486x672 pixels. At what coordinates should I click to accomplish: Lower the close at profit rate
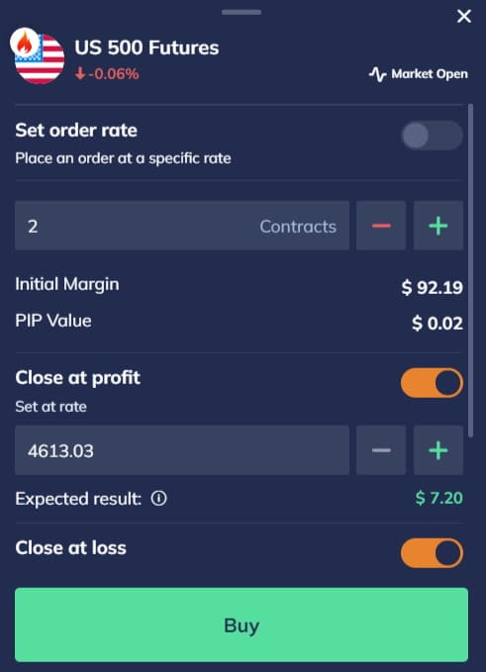click(x=381, y=450)
